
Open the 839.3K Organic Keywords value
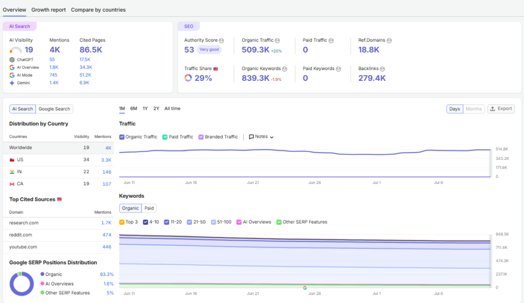pyautogui.click(x=256, y=78)
